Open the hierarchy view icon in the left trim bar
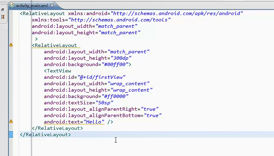 [3, 17]
